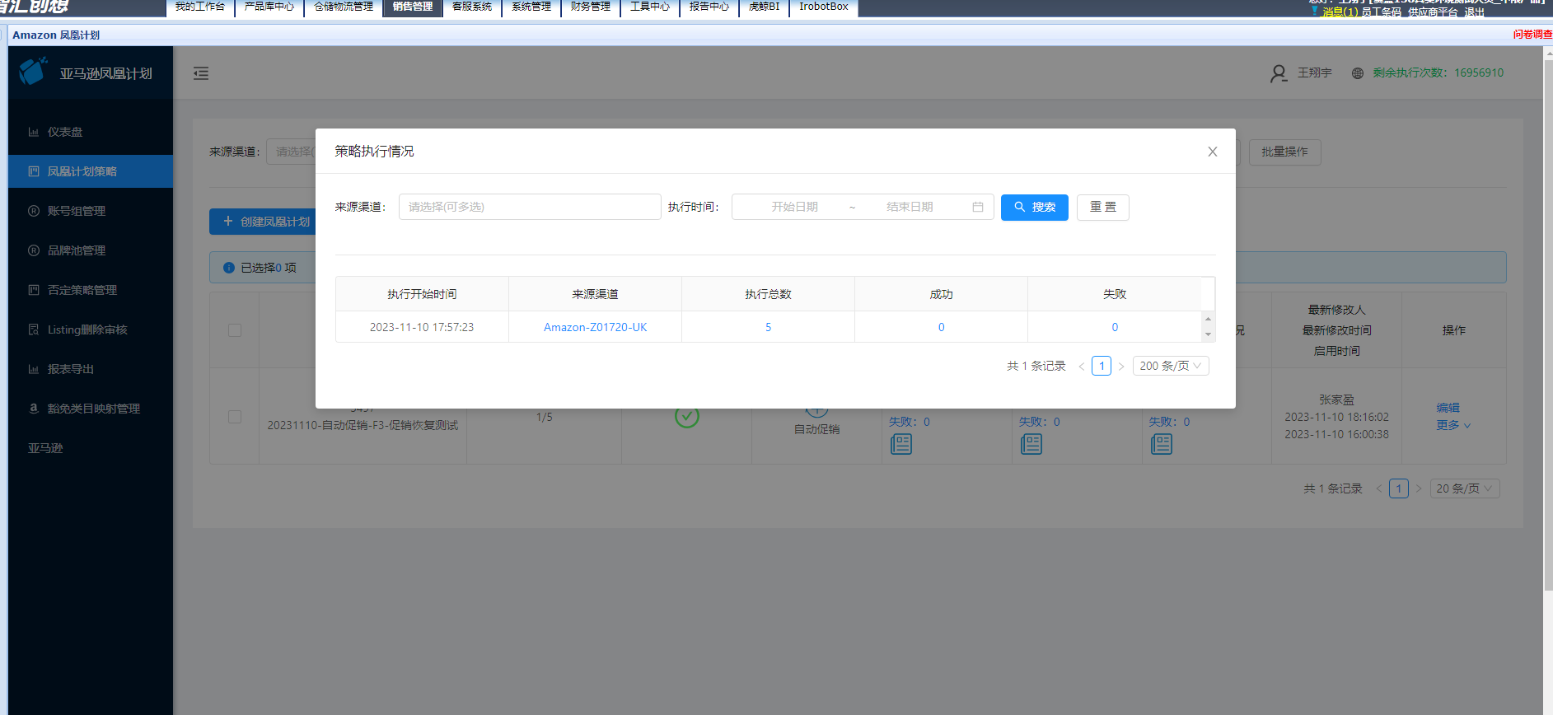The image size is (1553, 715).
Task: Click the dialog table scrollbar down arrow
Action: tap(1209, 334)
